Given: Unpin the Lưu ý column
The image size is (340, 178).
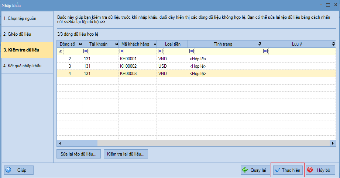Looking at the screenshot, I should coord(333,44).
